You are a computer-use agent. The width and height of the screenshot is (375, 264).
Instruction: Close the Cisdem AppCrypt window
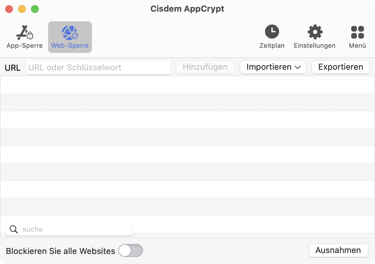(x=9, y=9)
